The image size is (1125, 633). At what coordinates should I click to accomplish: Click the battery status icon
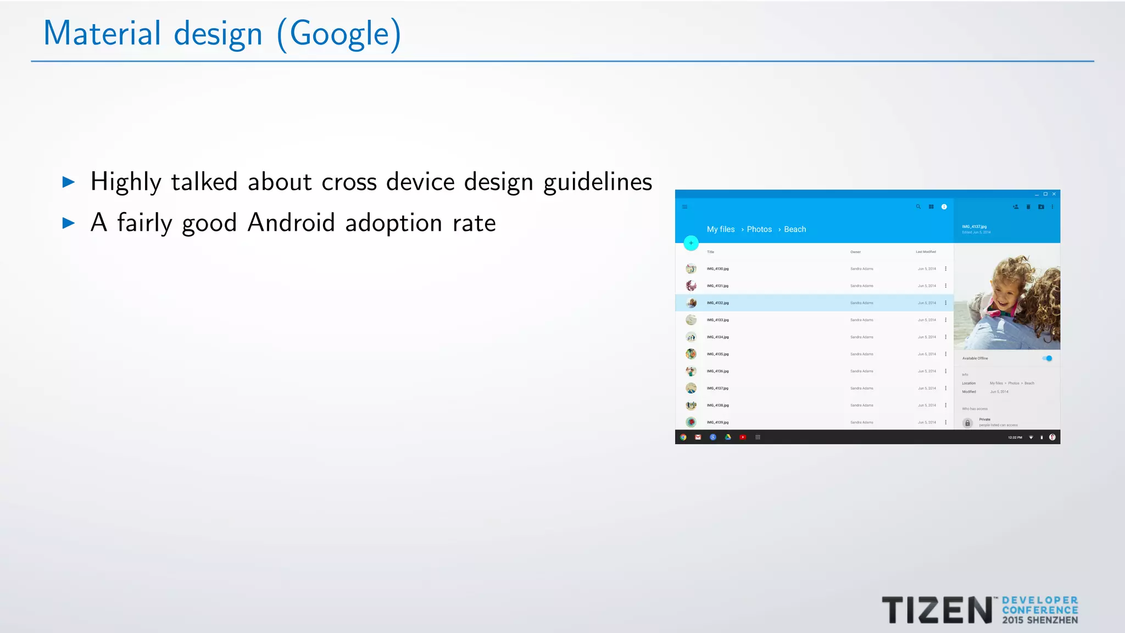(x=1042, y=437)
